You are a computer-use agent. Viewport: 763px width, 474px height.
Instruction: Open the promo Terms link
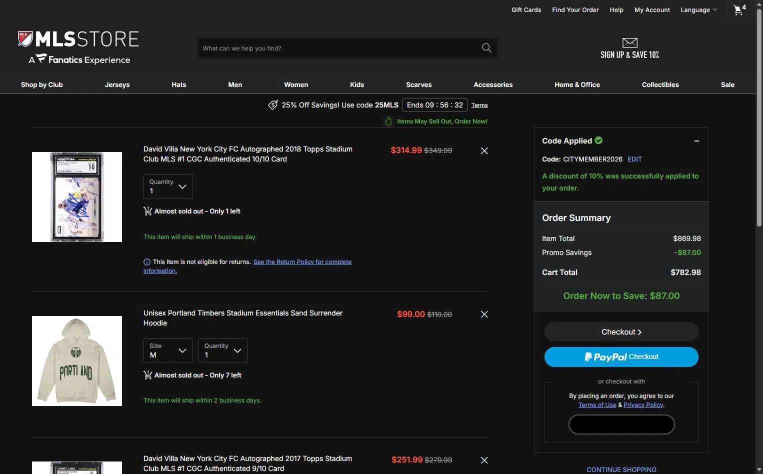click(x=479, y=105)
